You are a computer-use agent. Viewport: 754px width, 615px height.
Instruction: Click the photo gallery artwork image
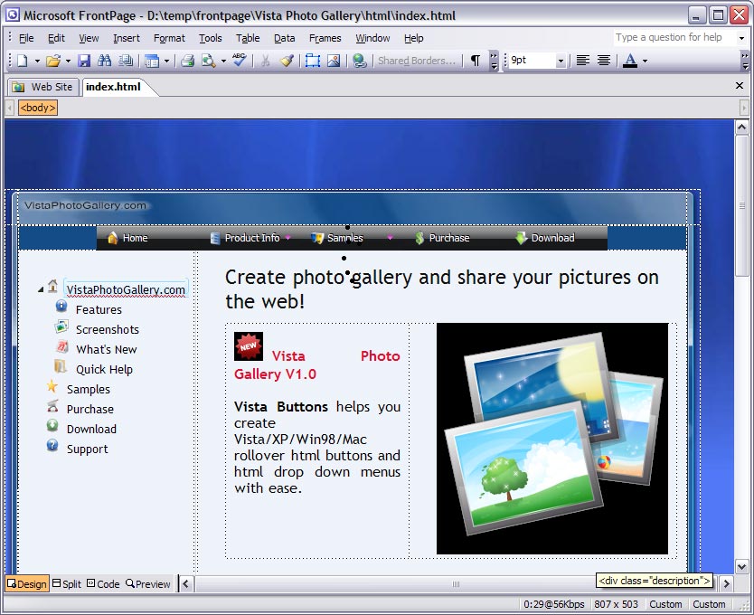click(x=552, y=439)
